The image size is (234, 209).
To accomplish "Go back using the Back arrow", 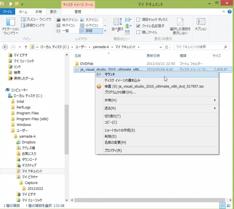I will tap(5, 47).
